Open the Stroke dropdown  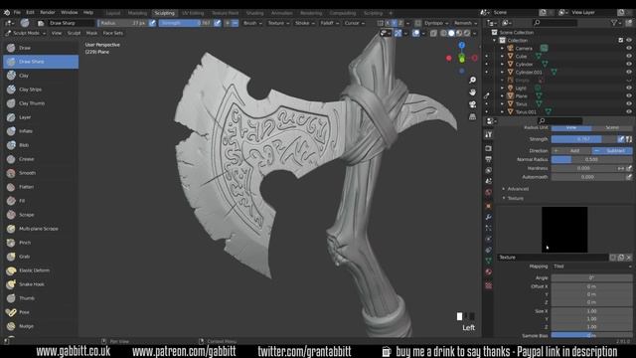click(x=304, y=23)
